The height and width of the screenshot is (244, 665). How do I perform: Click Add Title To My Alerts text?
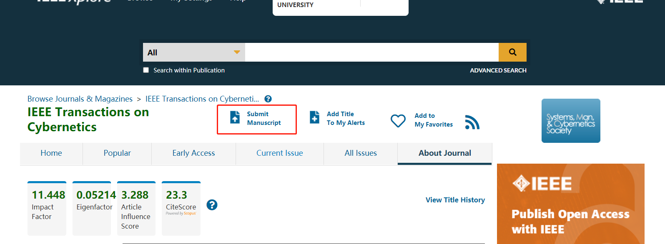(346, 118)
